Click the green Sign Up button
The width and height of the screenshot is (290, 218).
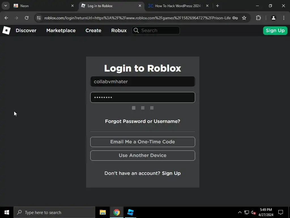coord(275,30)
